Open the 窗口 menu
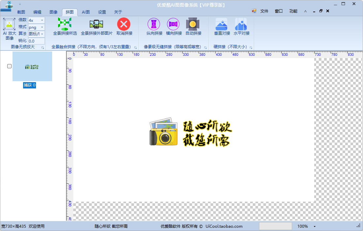The width and height of the screenshot is (363, 231). pyautogui.click(x=279, y=11)
